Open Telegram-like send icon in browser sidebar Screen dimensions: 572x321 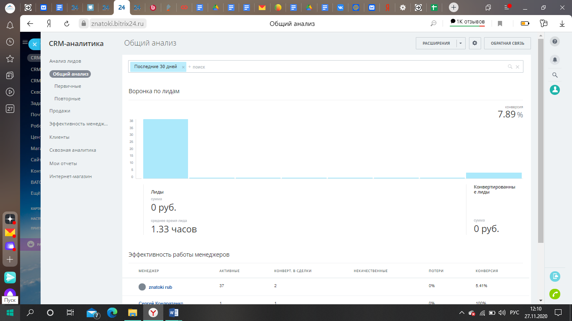(10, 277)
